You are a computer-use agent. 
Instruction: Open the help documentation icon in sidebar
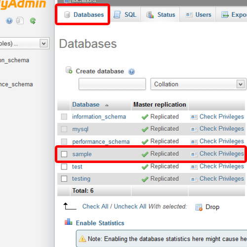[x=9, y=21]
